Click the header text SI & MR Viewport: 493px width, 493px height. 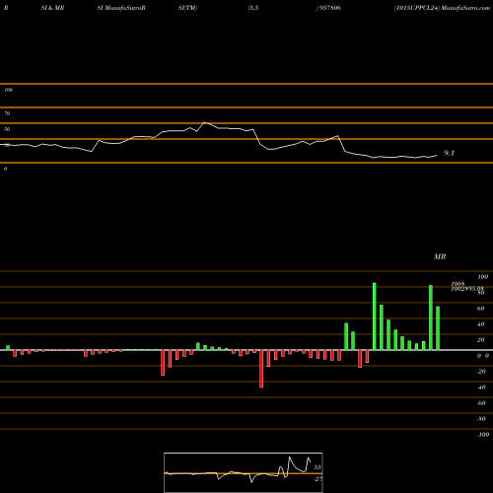pos(52,8)
